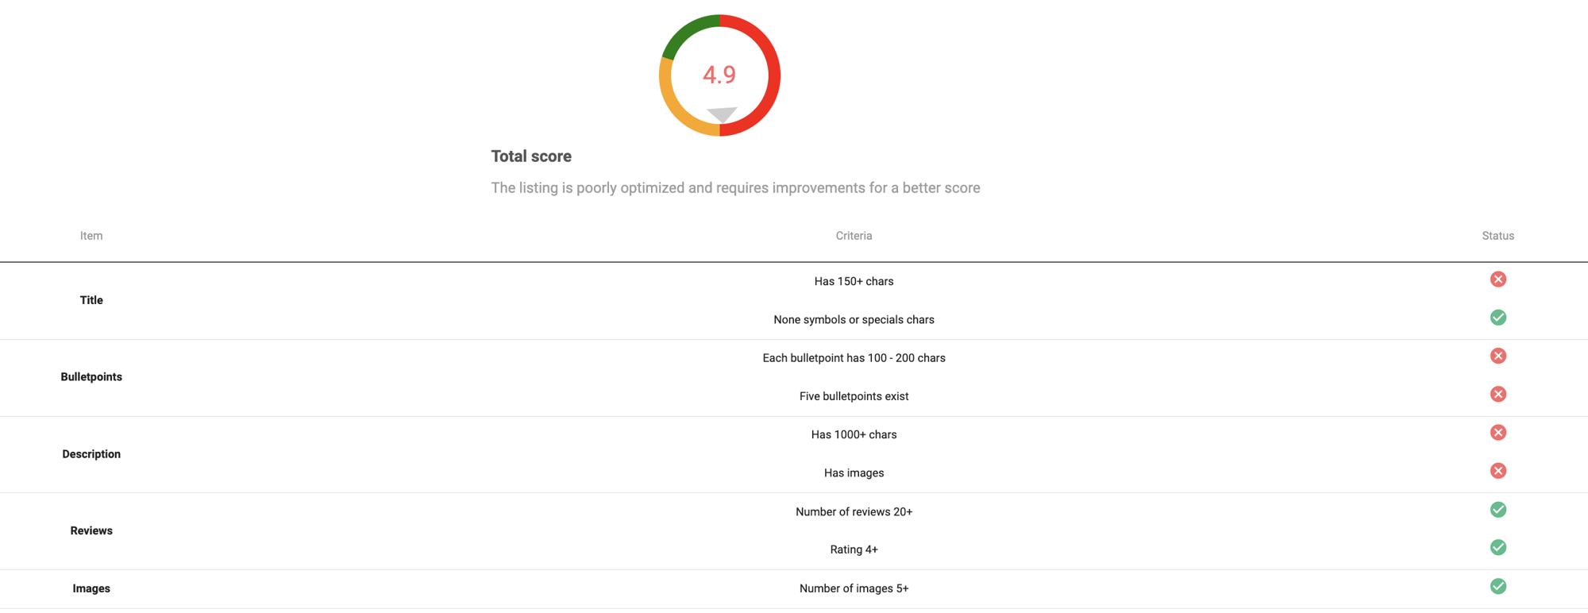
Task: Click the 4.9 score in the gauge
Action: click(x=719, y=75)
